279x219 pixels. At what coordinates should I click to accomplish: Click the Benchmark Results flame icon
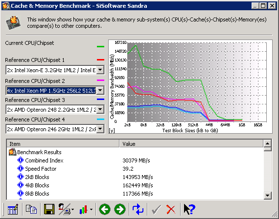point(12,152)
